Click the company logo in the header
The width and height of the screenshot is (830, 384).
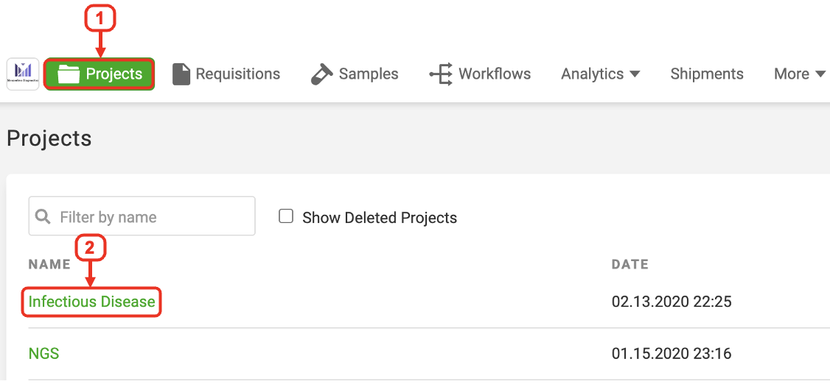[x=23, y=74]
